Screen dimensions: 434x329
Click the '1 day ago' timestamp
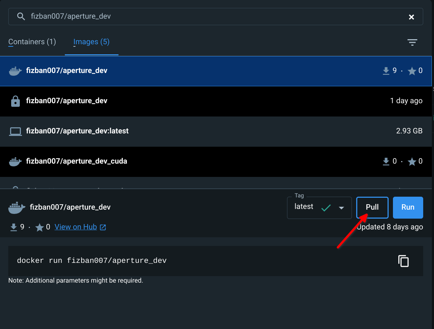click(x=406, y=101)
